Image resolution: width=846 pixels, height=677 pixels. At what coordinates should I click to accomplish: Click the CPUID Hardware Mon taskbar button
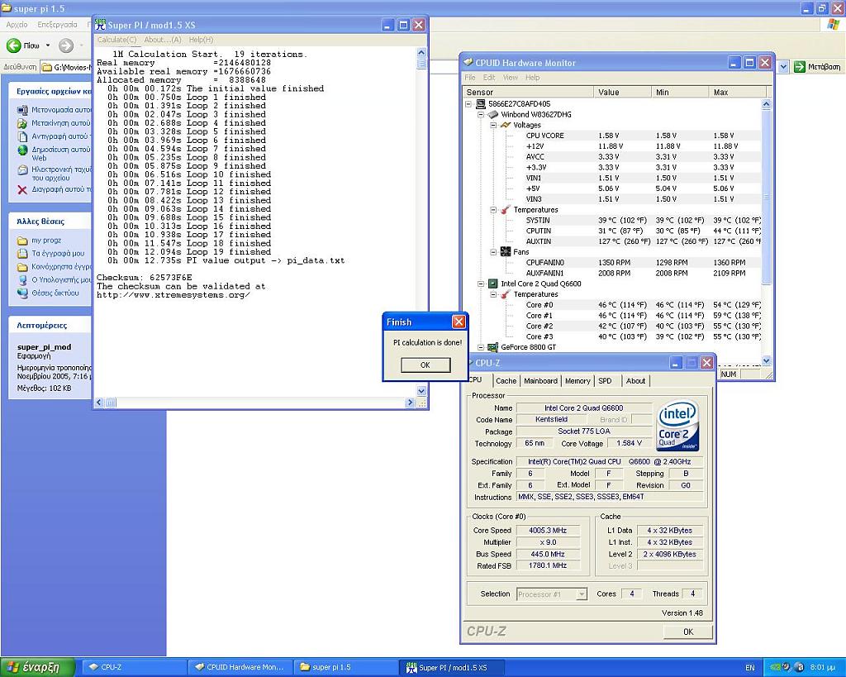pos(240,667)
